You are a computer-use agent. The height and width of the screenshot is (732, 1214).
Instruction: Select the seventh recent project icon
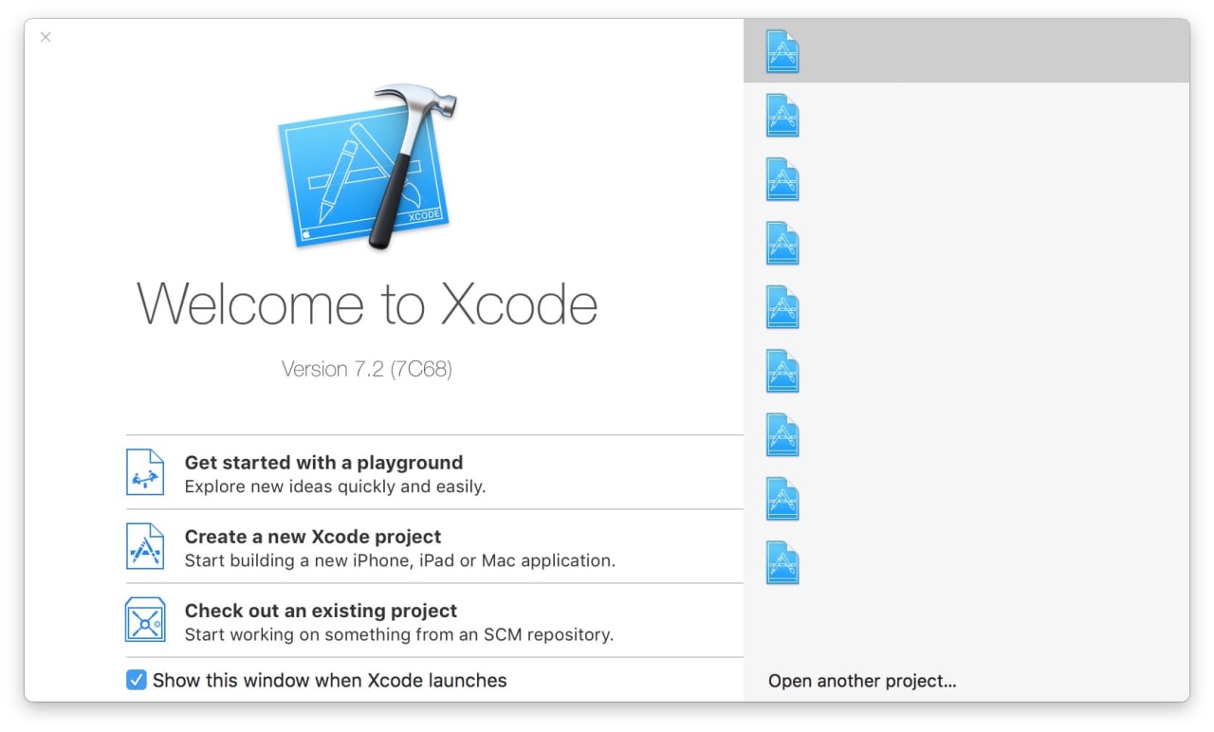782,435
